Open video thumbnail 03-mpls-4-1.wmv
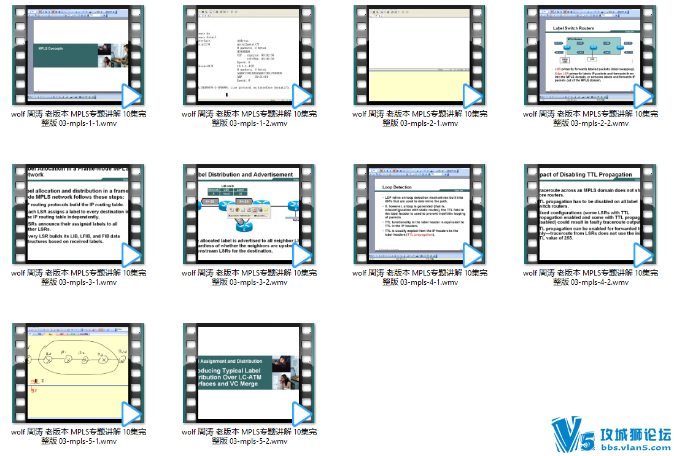Viewport: 674px width, 456px height. [x=419, y=214]
